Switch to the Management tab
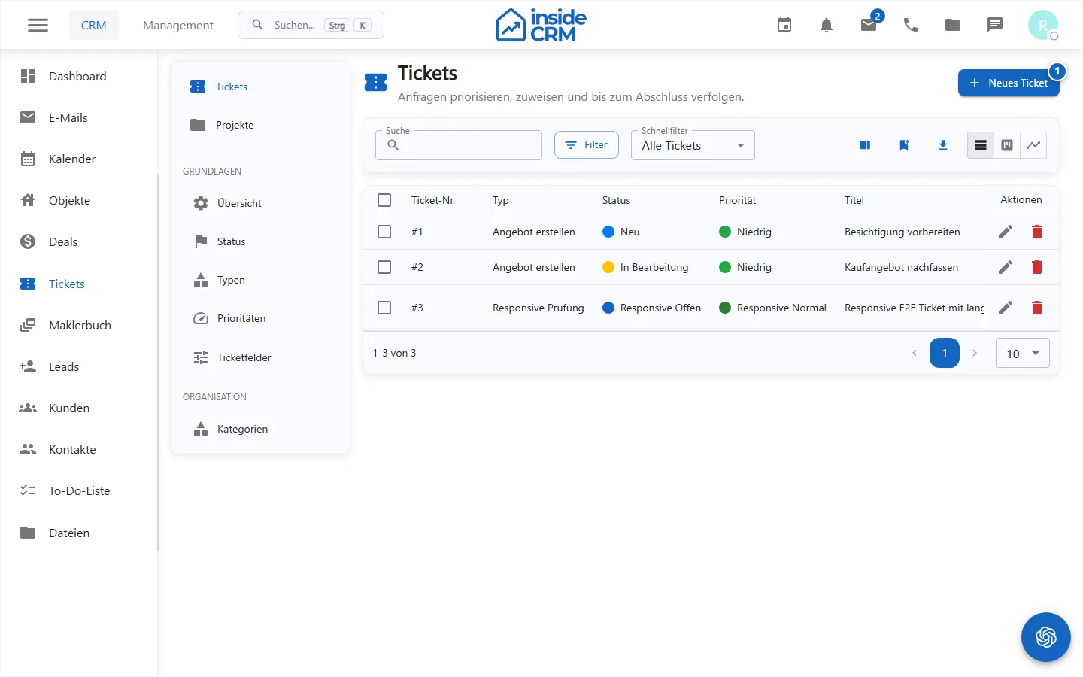This screenshot has width=1083, height=677. [178, 25]
